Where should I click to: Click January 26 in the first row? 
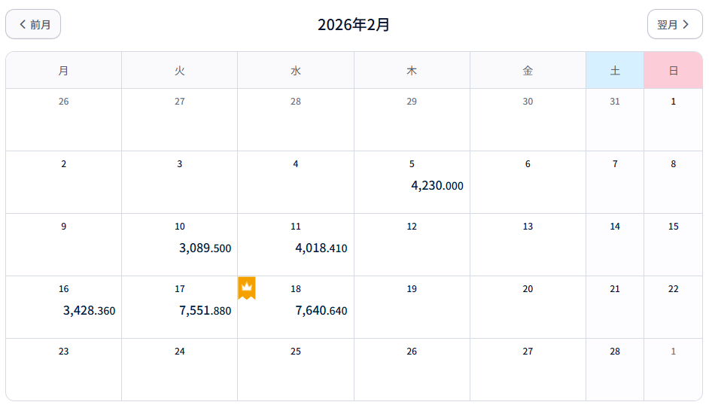(x=63, y=119)
